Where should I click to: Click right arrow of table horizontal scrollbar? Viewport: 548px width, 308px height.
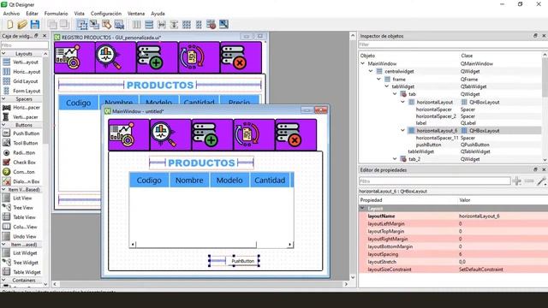click(x=290, y=245)
